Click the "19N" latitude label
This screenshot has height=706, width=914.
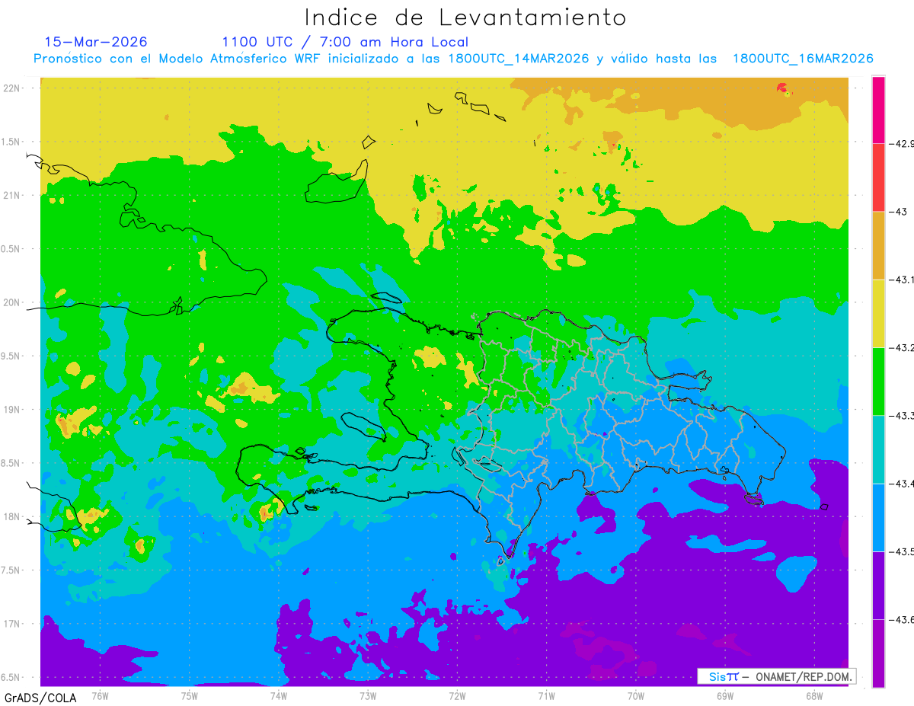[x=12, y=410]
